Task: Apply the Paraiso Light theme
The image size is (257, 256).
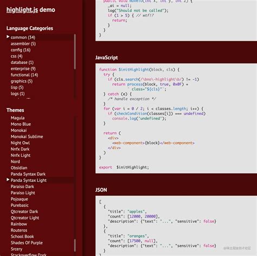Action: [23, 193]
